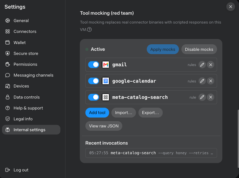Image resolution: width=239 pixels, height=178 pixels.
Task: Click the Add tool button
Action: click(97, 113)
